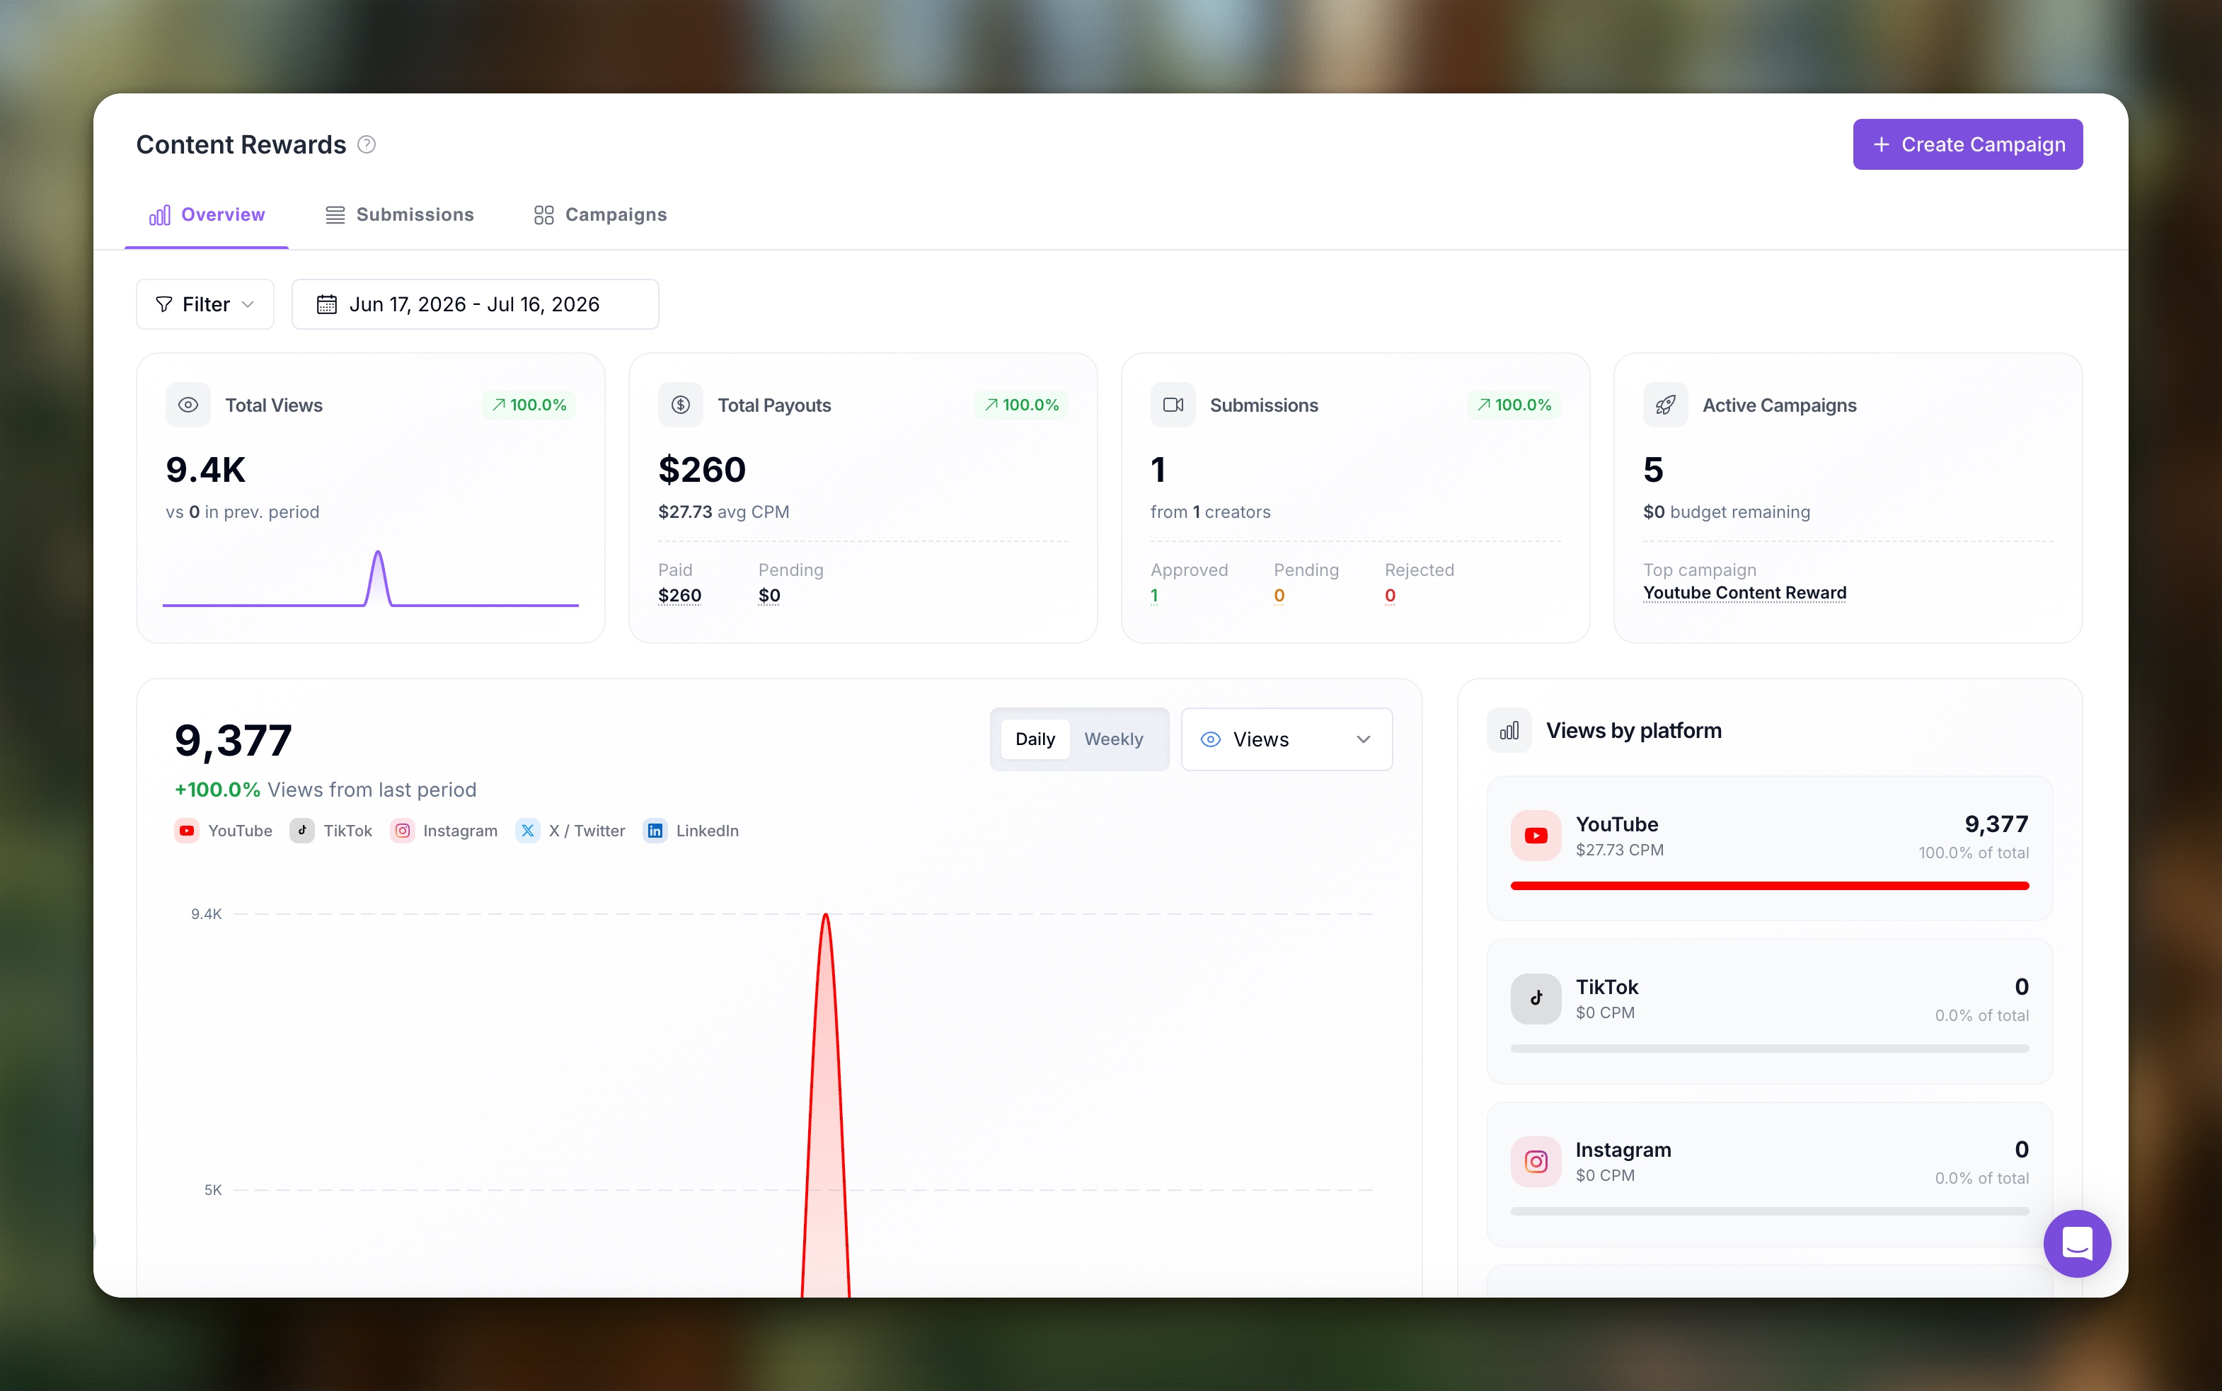This screenshot has height=1391, width=2222.
Task: Open the chat support bubble
Action: [x=2077, y=1243]
